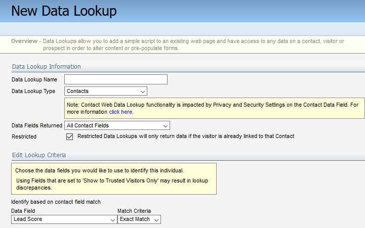Click the 'Show to Trusted Visitors Only' warning text
Screen dimensions: 365x228
click(x=112, y=184)
